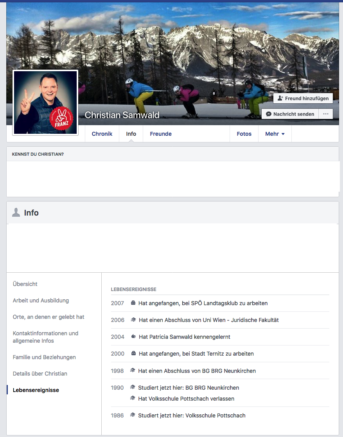This screenshot has width=343, height=437.
Task: Open Kontaktinformationen und allgemeine Infos
Action: (45, 337)
